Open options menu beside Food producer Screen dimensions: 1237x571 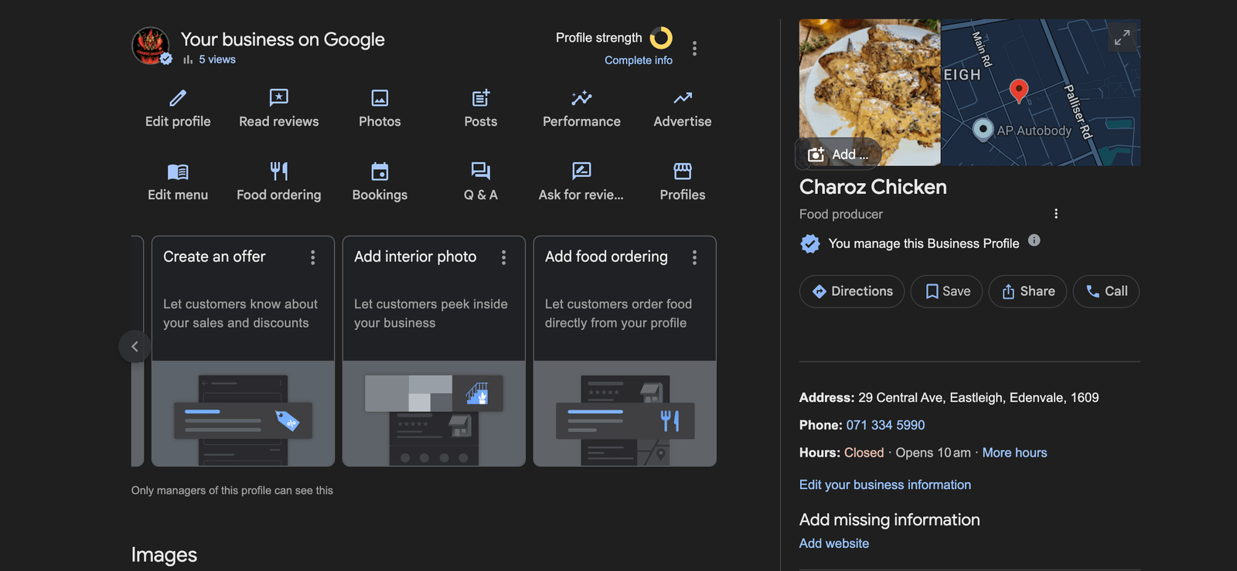click(1056, 214)
